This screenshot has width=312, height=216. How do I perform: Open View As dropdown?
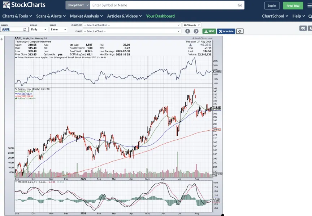[x=192, y=25]
